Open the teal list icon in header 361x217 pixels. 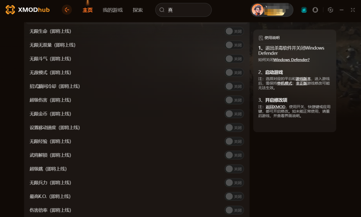(x=304, y=10)
